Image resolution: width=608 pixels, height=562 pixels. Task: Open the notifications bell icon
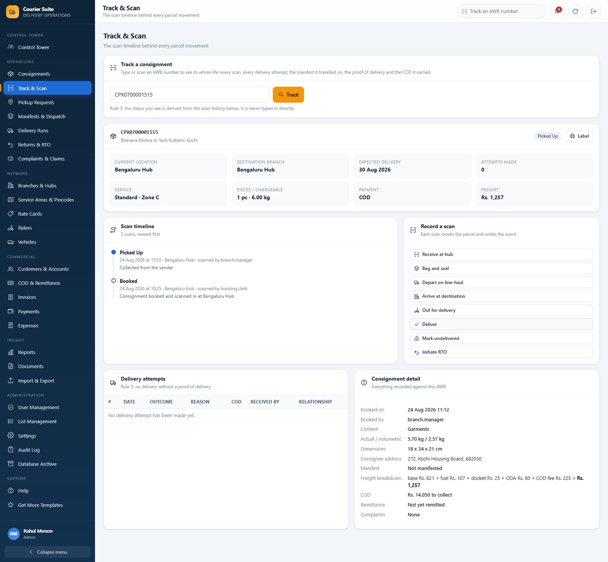557,11
